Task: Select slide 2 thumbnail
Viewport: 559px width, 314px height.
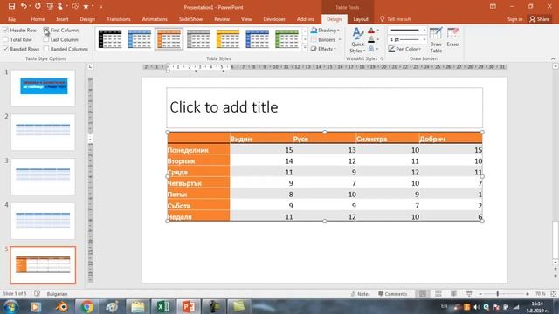Action: (x=43, y=132)
